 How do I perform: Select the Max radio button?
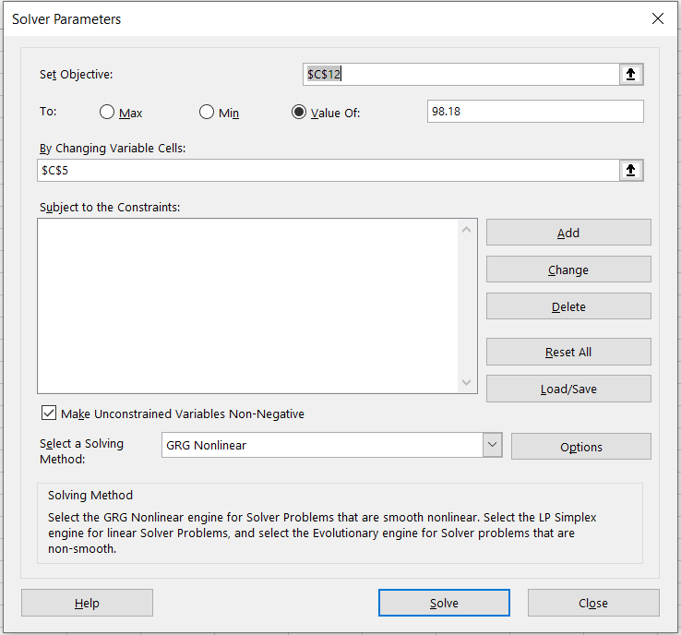click(107, 113)
